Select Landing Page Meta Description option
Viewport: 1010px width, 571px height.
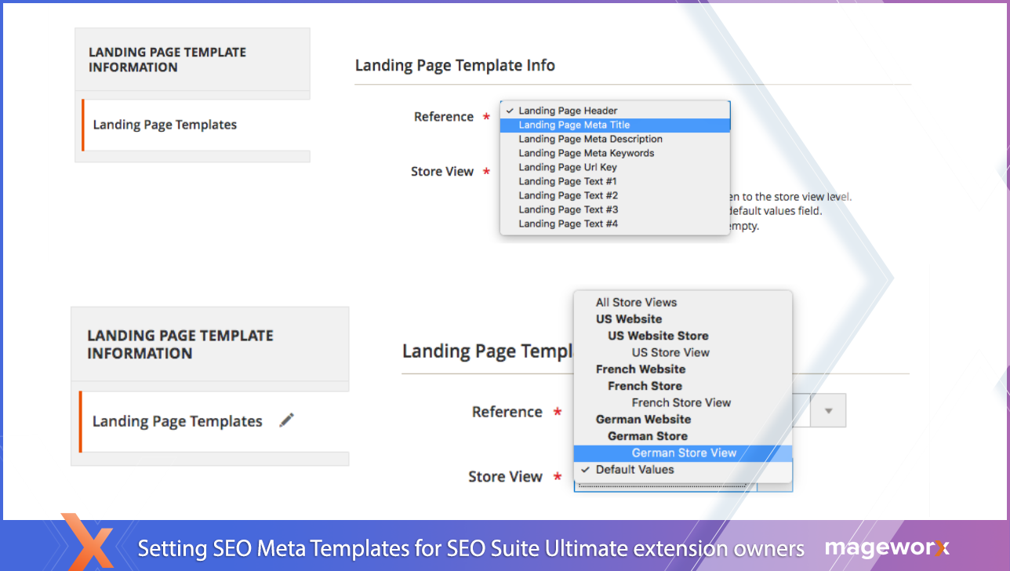point(590,139)
